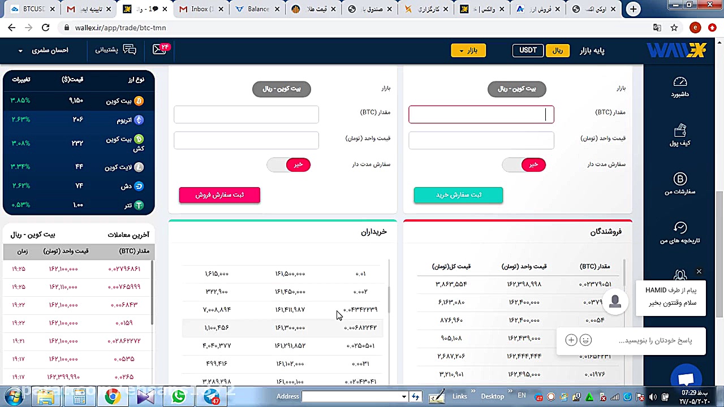The width and height of the screenshot is (724, 407).
Task: Click the smiley emoji icon in chat reply
Action: coord(585,340)
